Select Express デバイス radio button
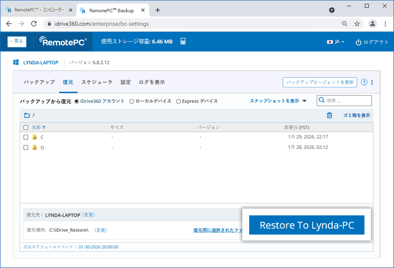This screenshot has width=394, height=268. pos(178,101)
